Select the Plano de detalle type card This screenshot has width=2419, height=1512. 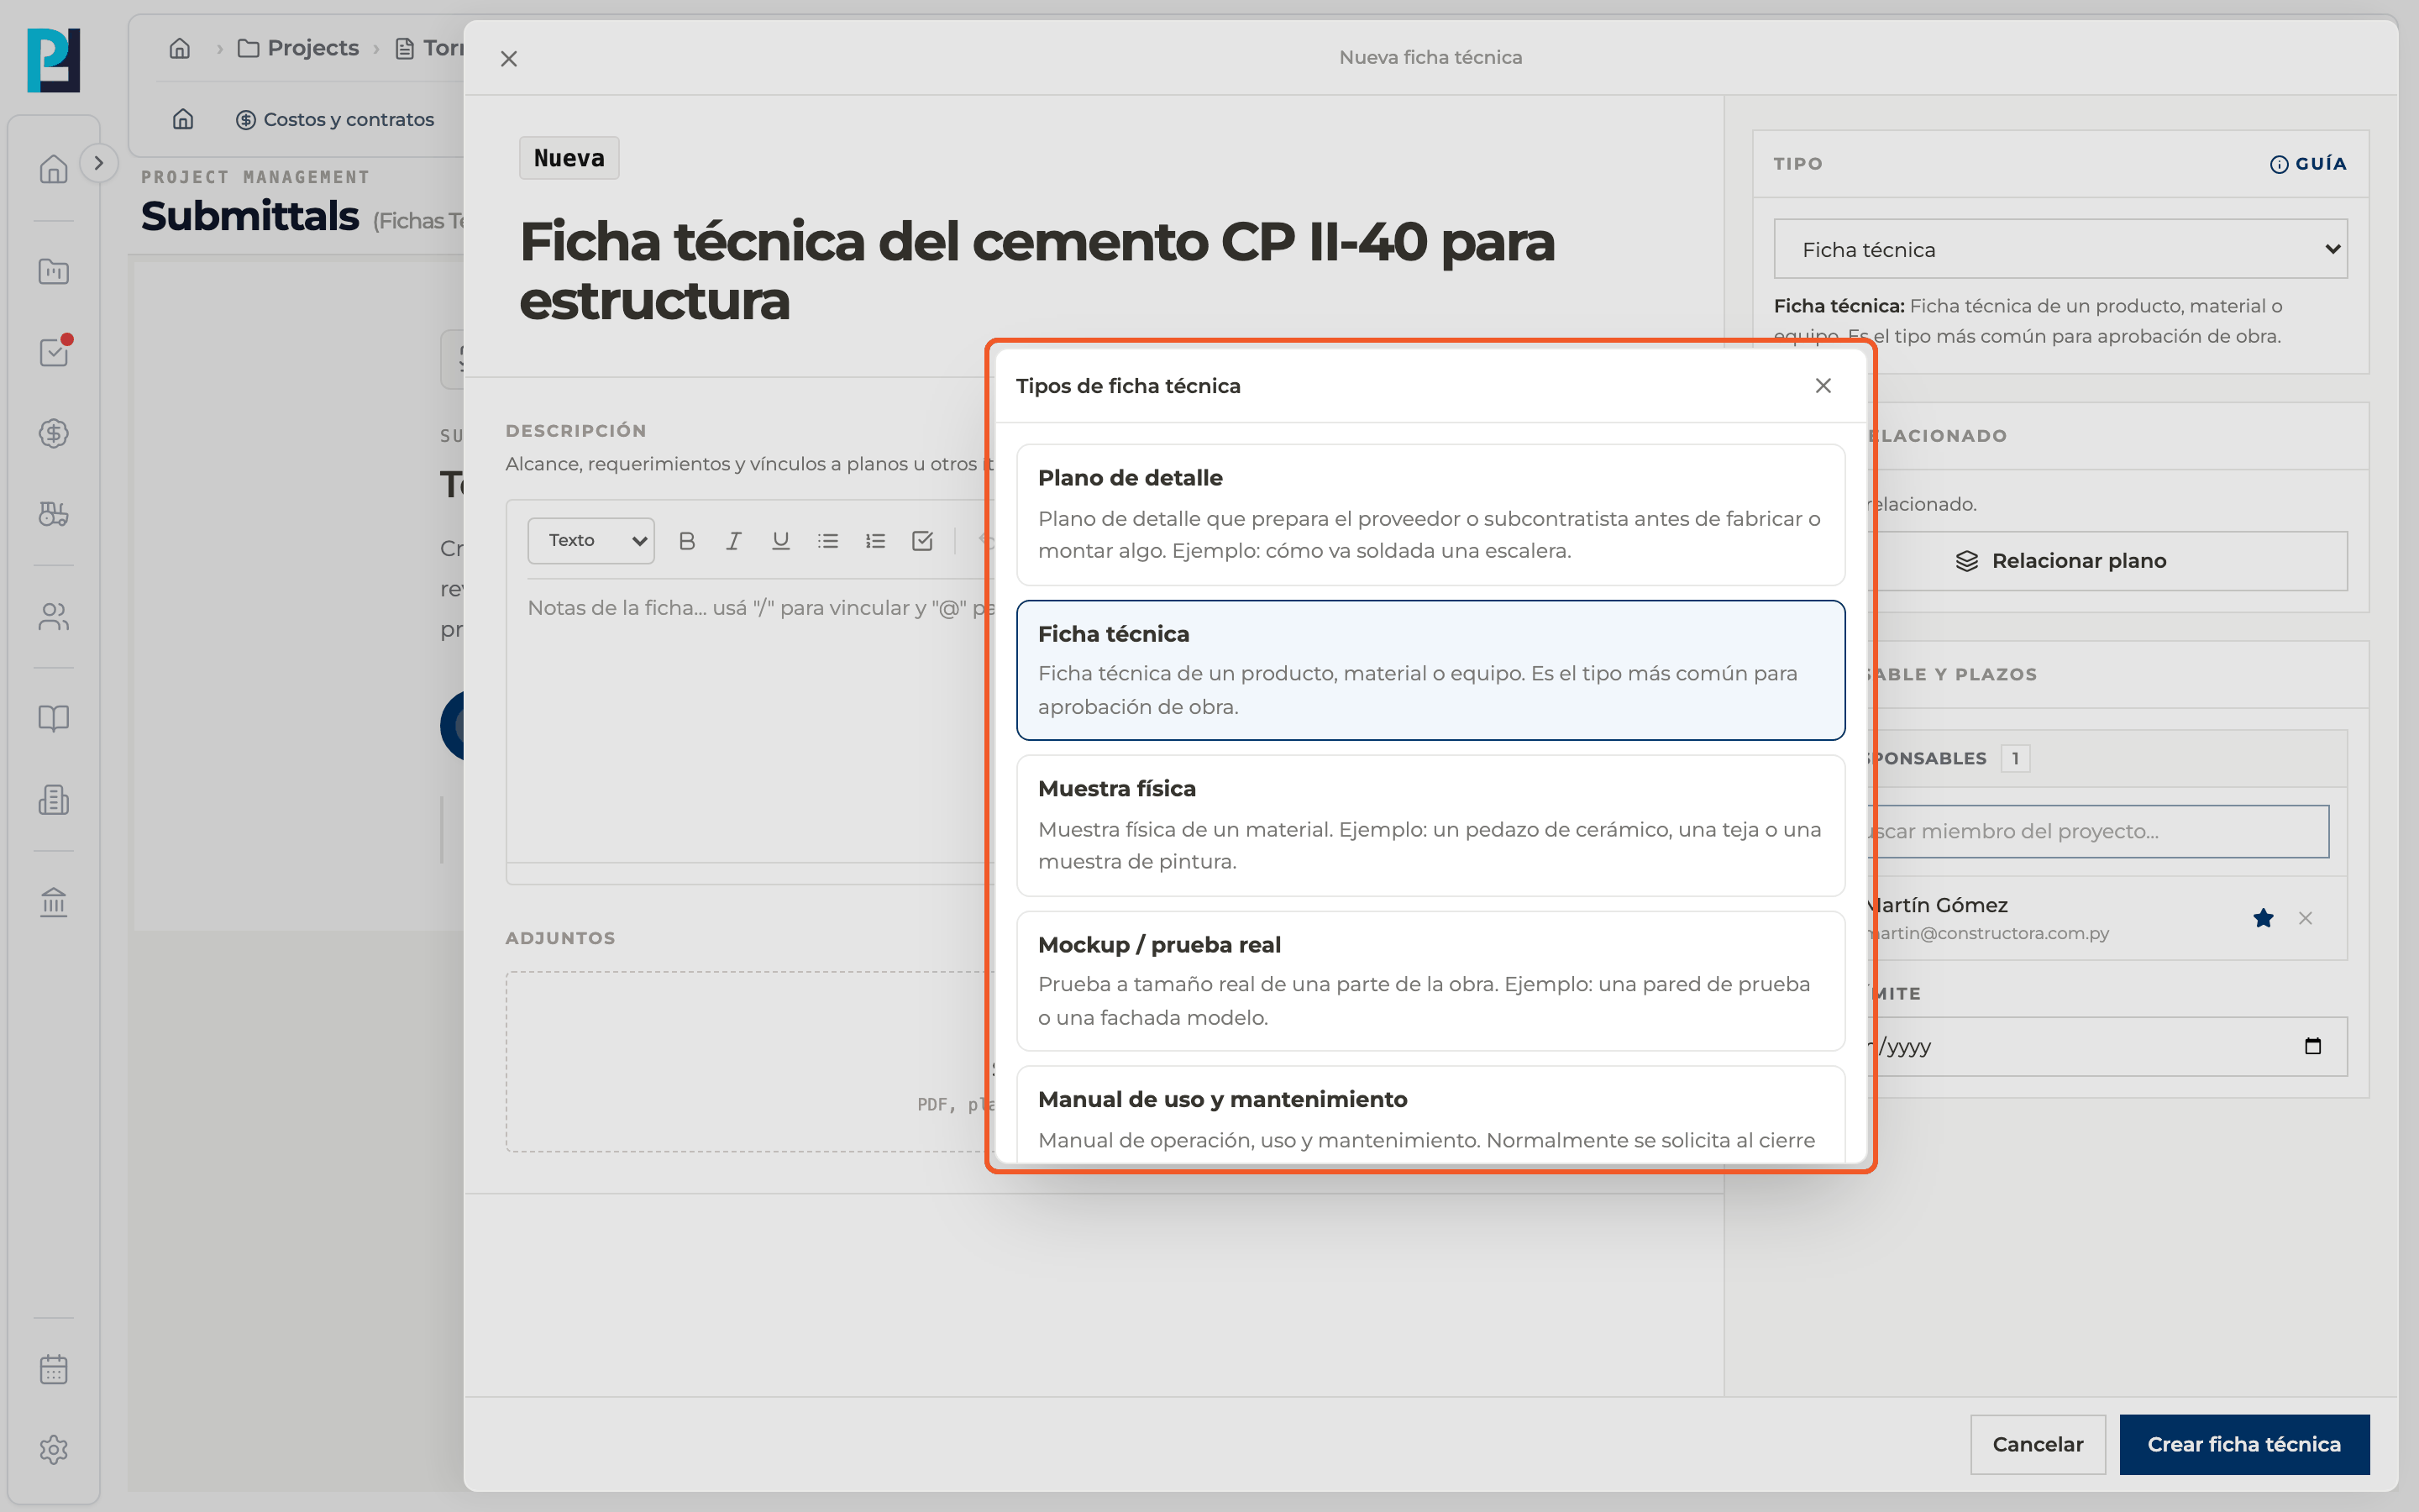pos(1430,514)
